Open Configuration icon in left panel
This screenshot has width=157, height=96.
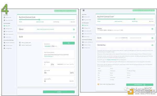click(x=4, y=48)
